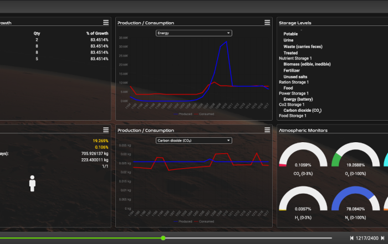Open the Carbon dioxide (CO₂) resource dropdown
The height and width of the screenshot is (244, 388).
point(193,141)
